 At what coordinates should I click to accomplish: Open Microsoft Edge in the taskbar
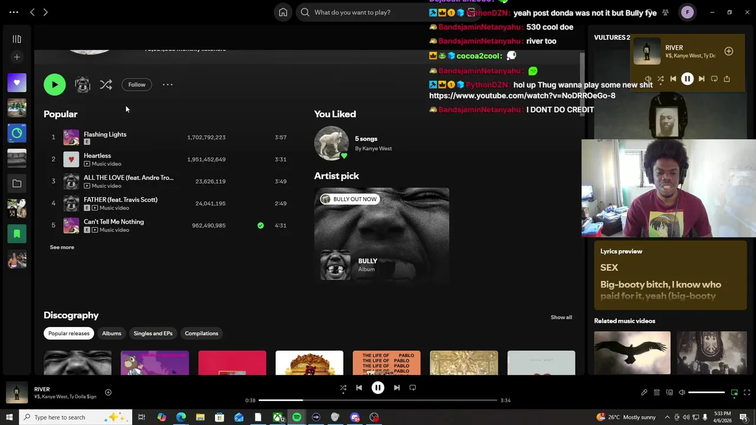(x=181, y=417)
